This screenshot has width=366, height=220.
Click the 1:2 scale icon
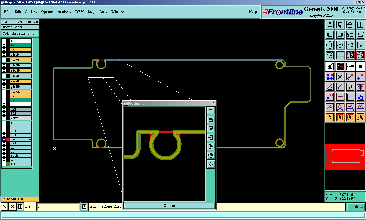(350, 45)
